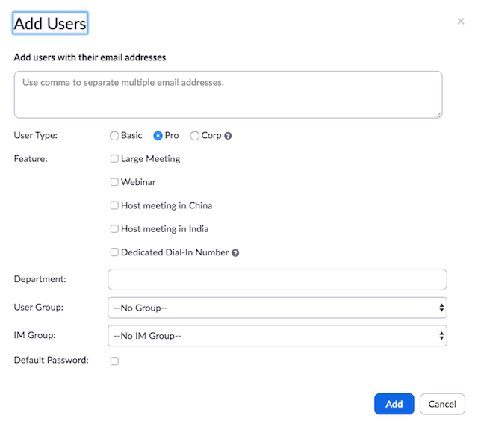Select the Basic user type
Viewport: 478px width, 424px height.
(x=114, y=136)
